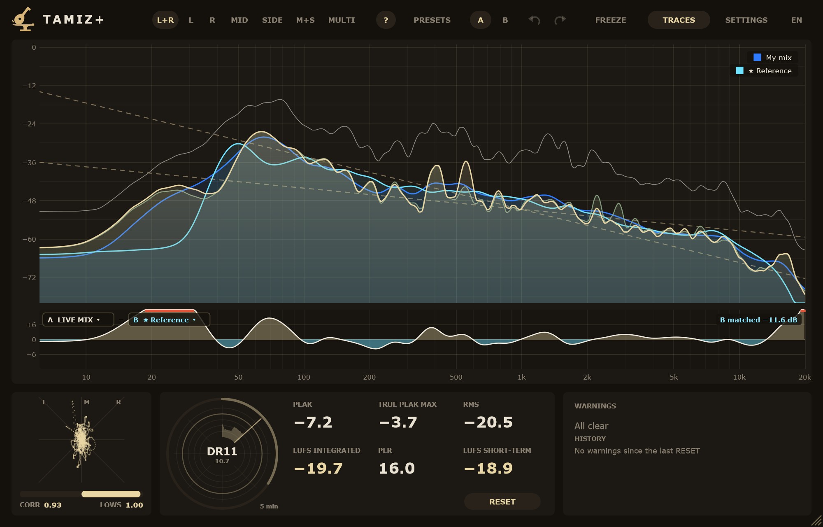
Task: Open the TRACES panel
Action: point(679,20)
